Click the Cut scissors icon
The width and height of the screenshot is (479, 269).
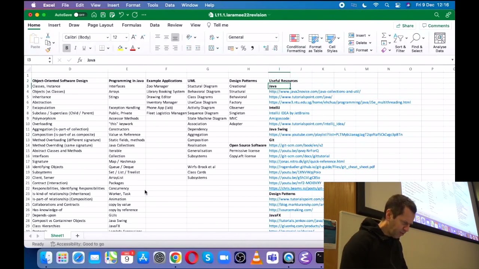click(48, 36)
